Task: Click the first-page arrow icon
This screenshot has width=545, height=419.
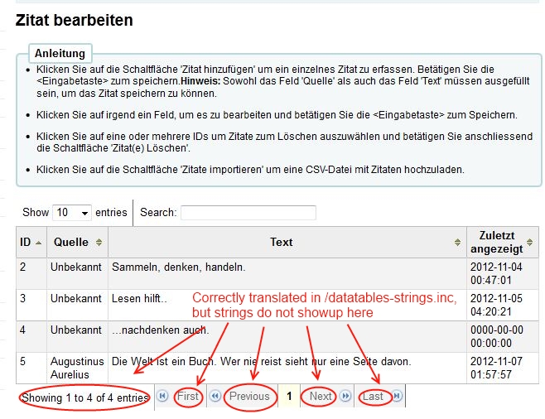Action: pos(162,397)
